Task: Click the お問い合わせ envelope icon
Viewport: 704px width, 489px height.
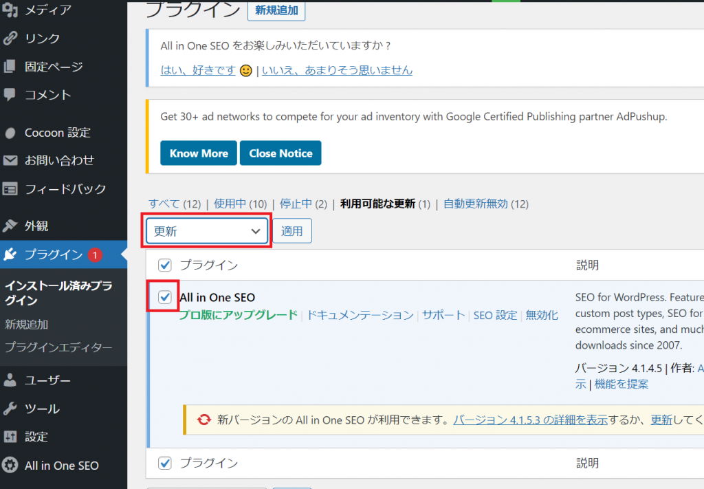Action: [x=10, y=160]
